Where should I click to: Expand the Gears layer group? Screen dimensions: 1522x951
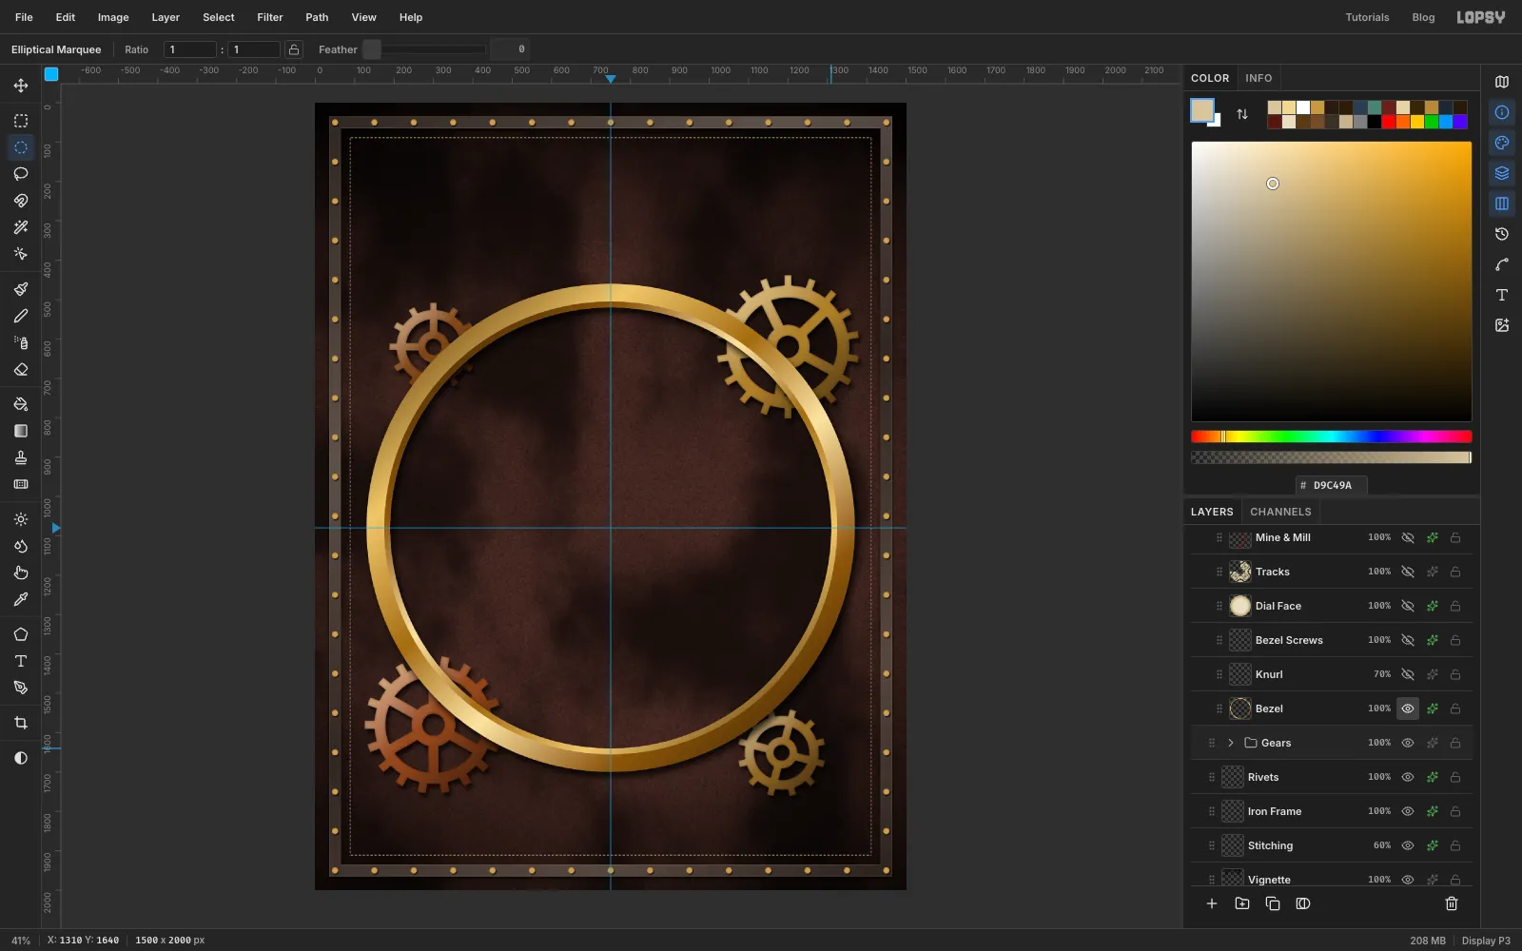1231,743
